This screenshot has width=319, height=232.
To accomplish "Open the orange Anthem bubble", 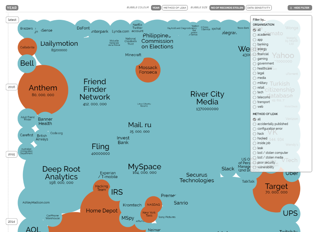I will click(43, 90).
